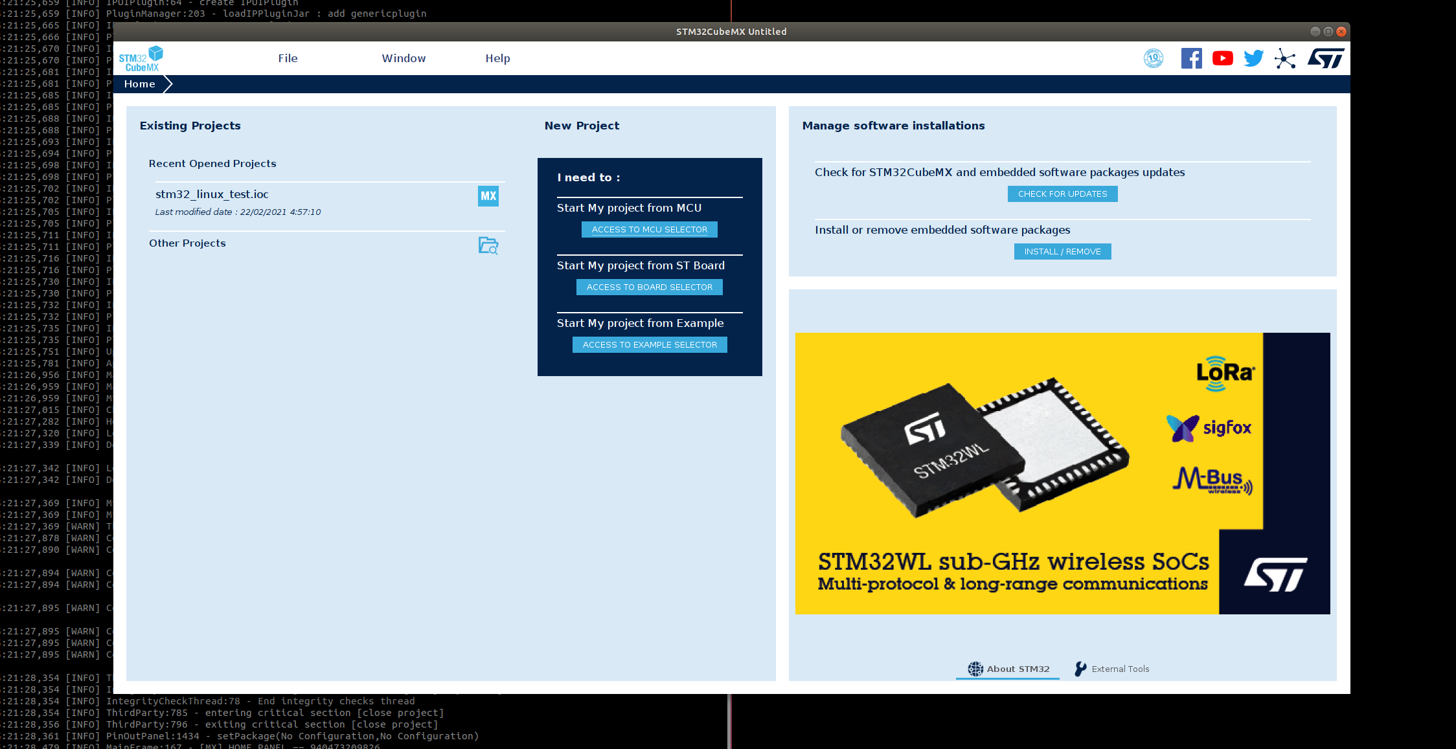This screenshot has width=1456, height=749.
Task: Click ACCESS TO BOARD SELECTOR button
Action: pos(649,287)
